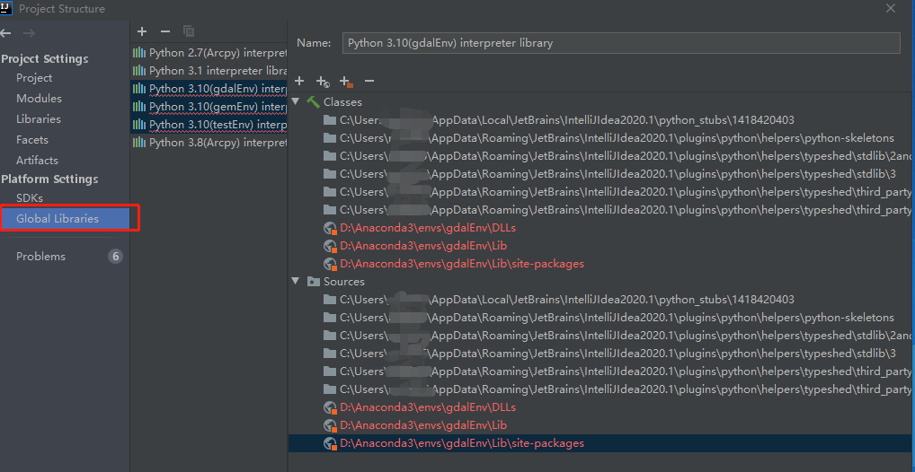
Task: Click the Classes node label
Action: [343, 102]
